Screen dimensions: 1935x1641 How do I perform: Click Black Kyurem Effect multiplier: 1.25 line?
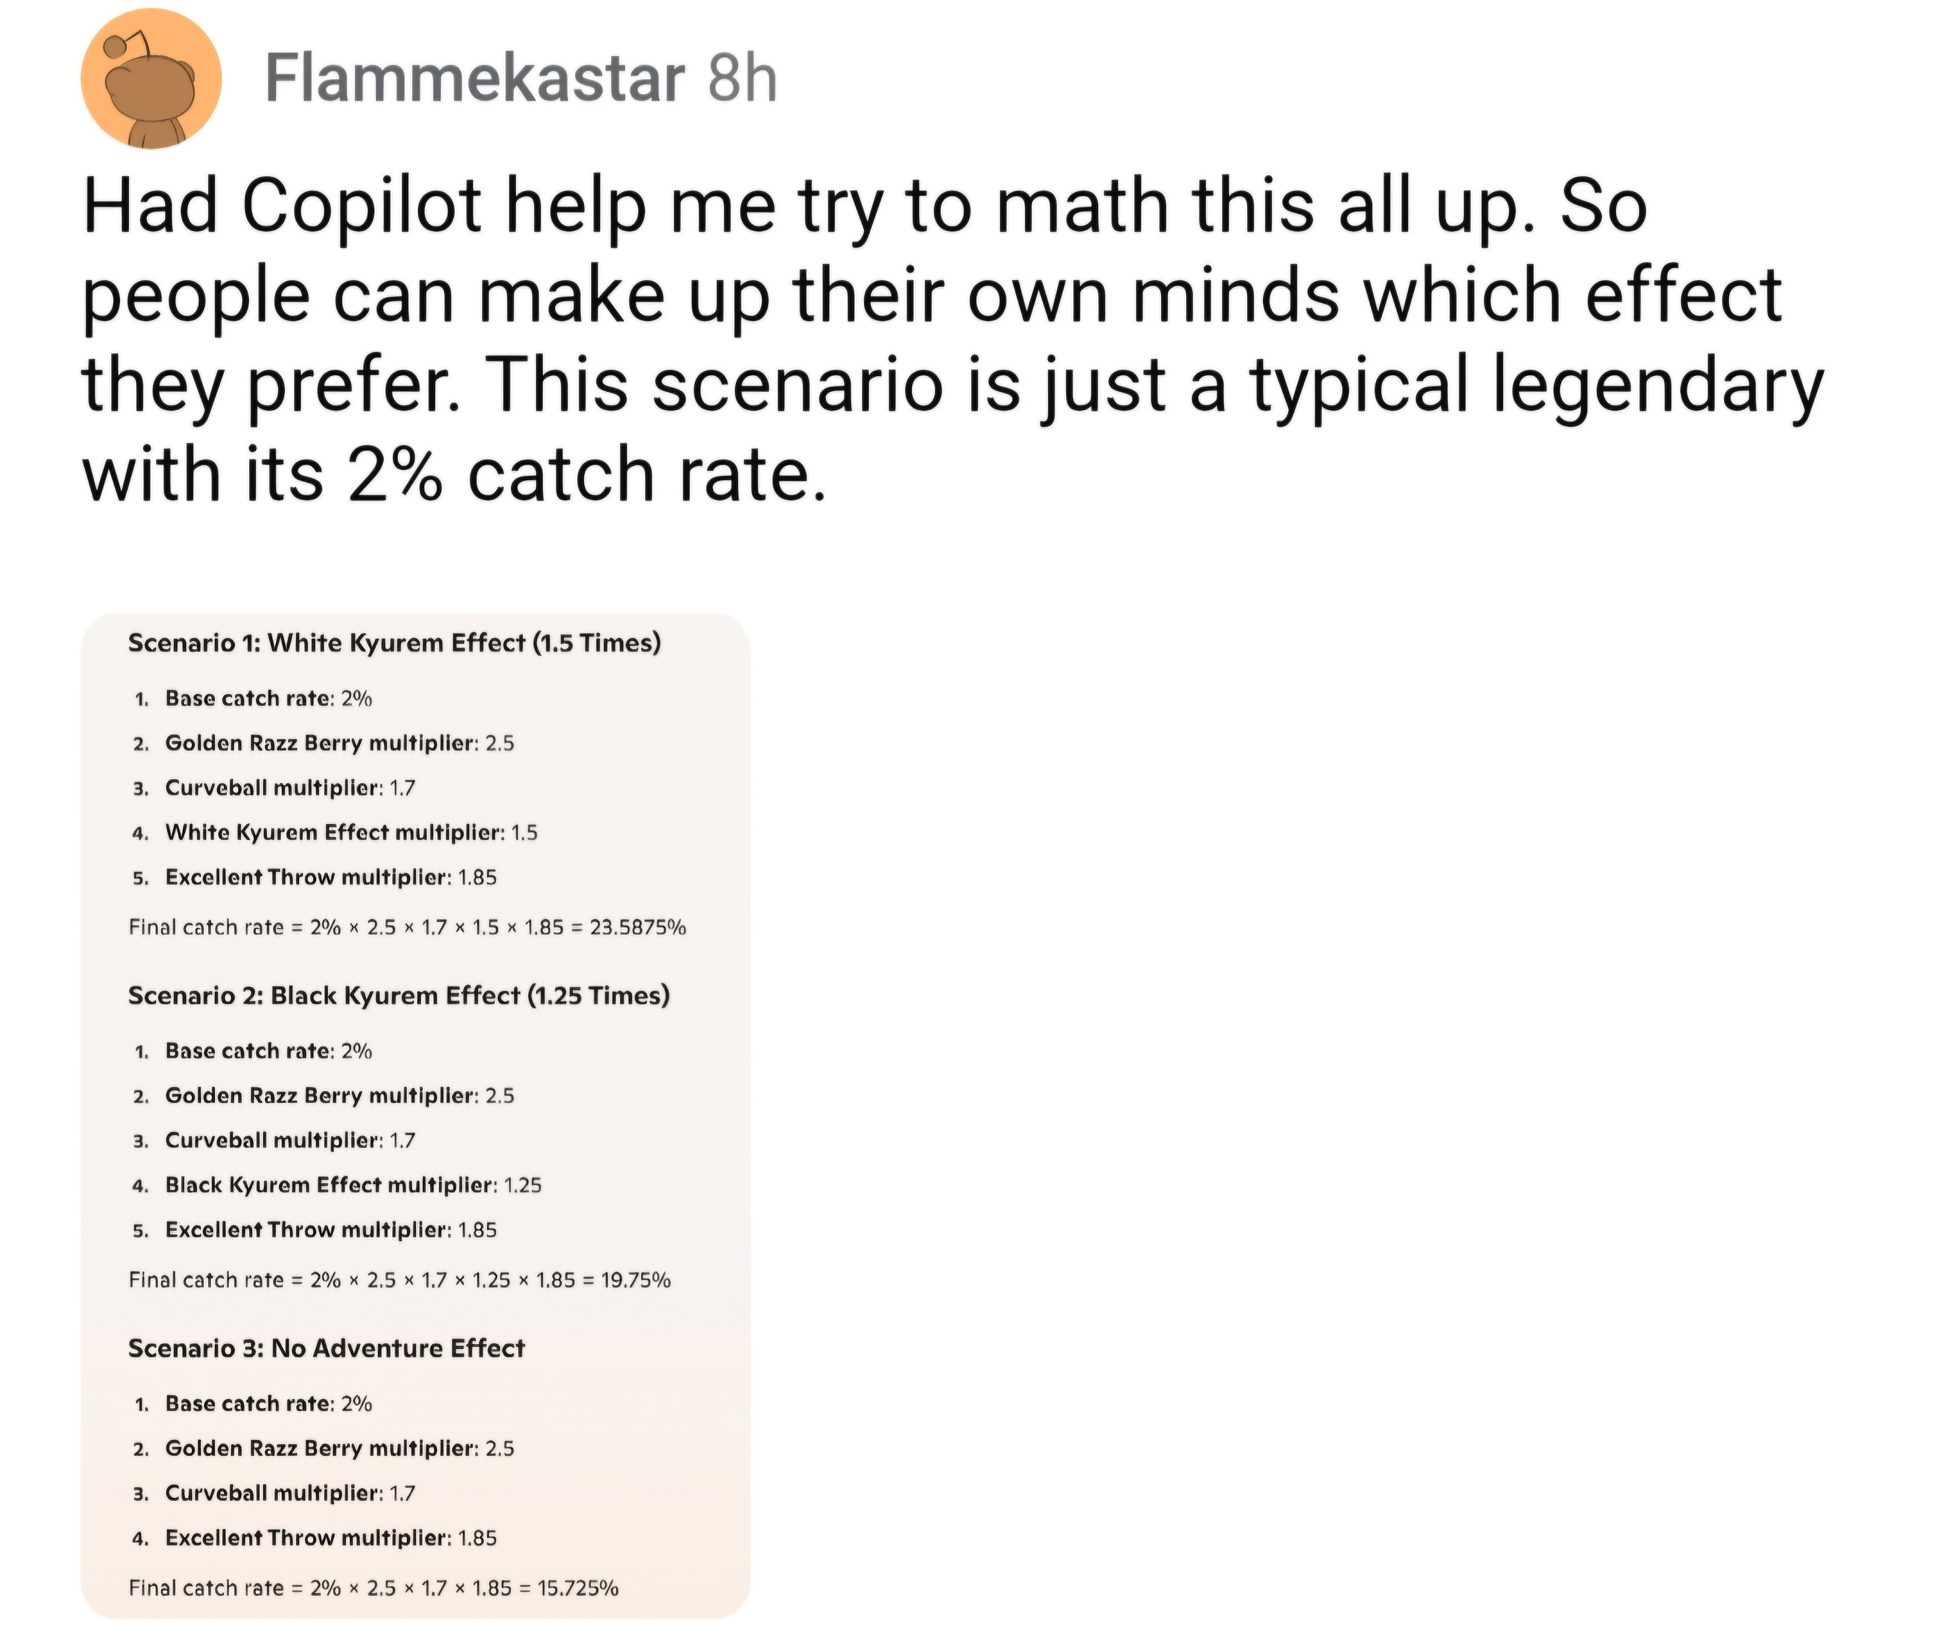point(337,1184)
